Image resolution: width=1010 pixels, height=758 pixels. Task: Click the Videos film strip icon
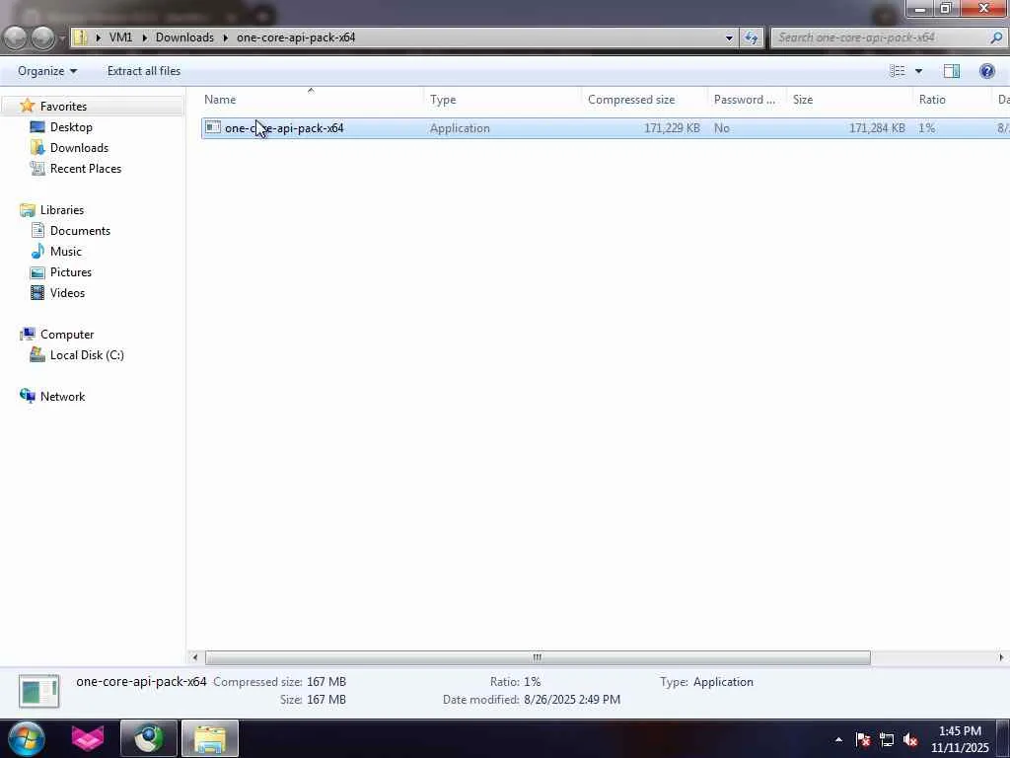coord(37,292)
